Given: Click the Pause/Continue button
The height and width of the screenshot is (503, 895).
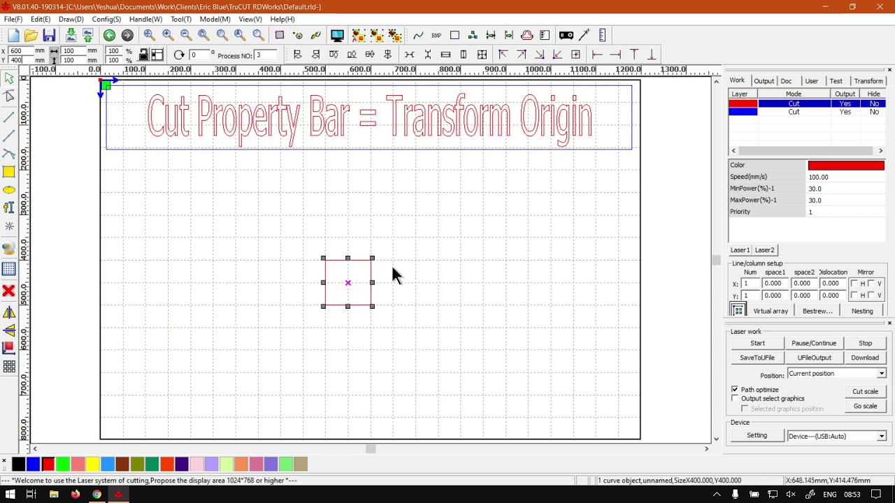Looking at the screenshot, I should coord(814,343).
